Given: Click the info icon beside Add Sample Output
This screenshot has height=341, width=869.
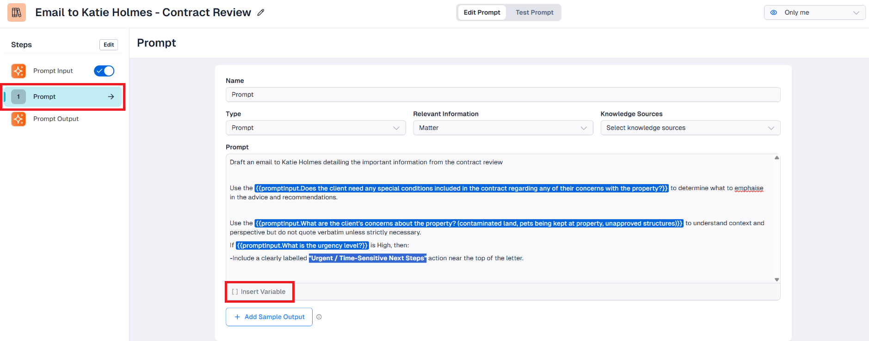Looking at the screenshot, I should point(319,317).
